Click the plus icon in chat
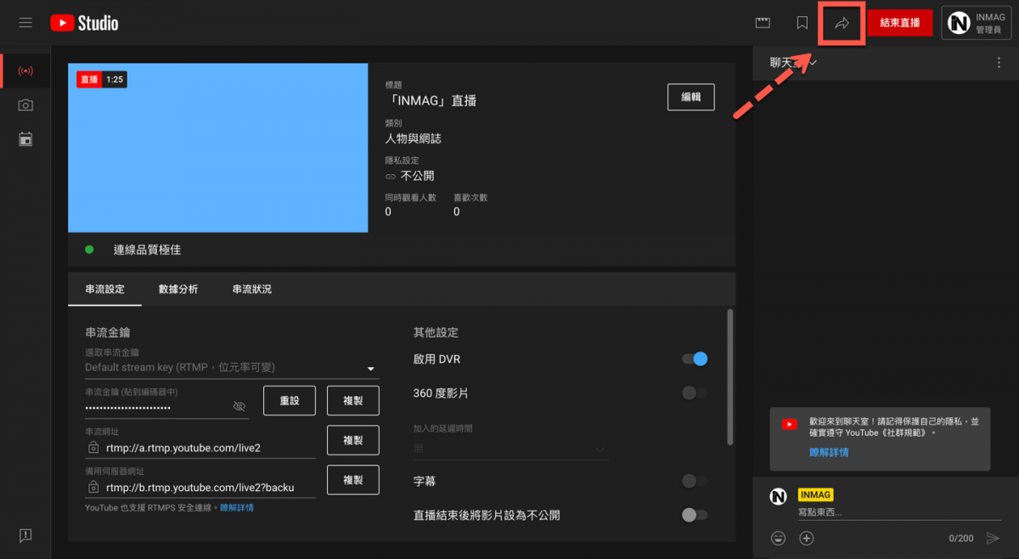1019x559 pixels. coord(807,538)
